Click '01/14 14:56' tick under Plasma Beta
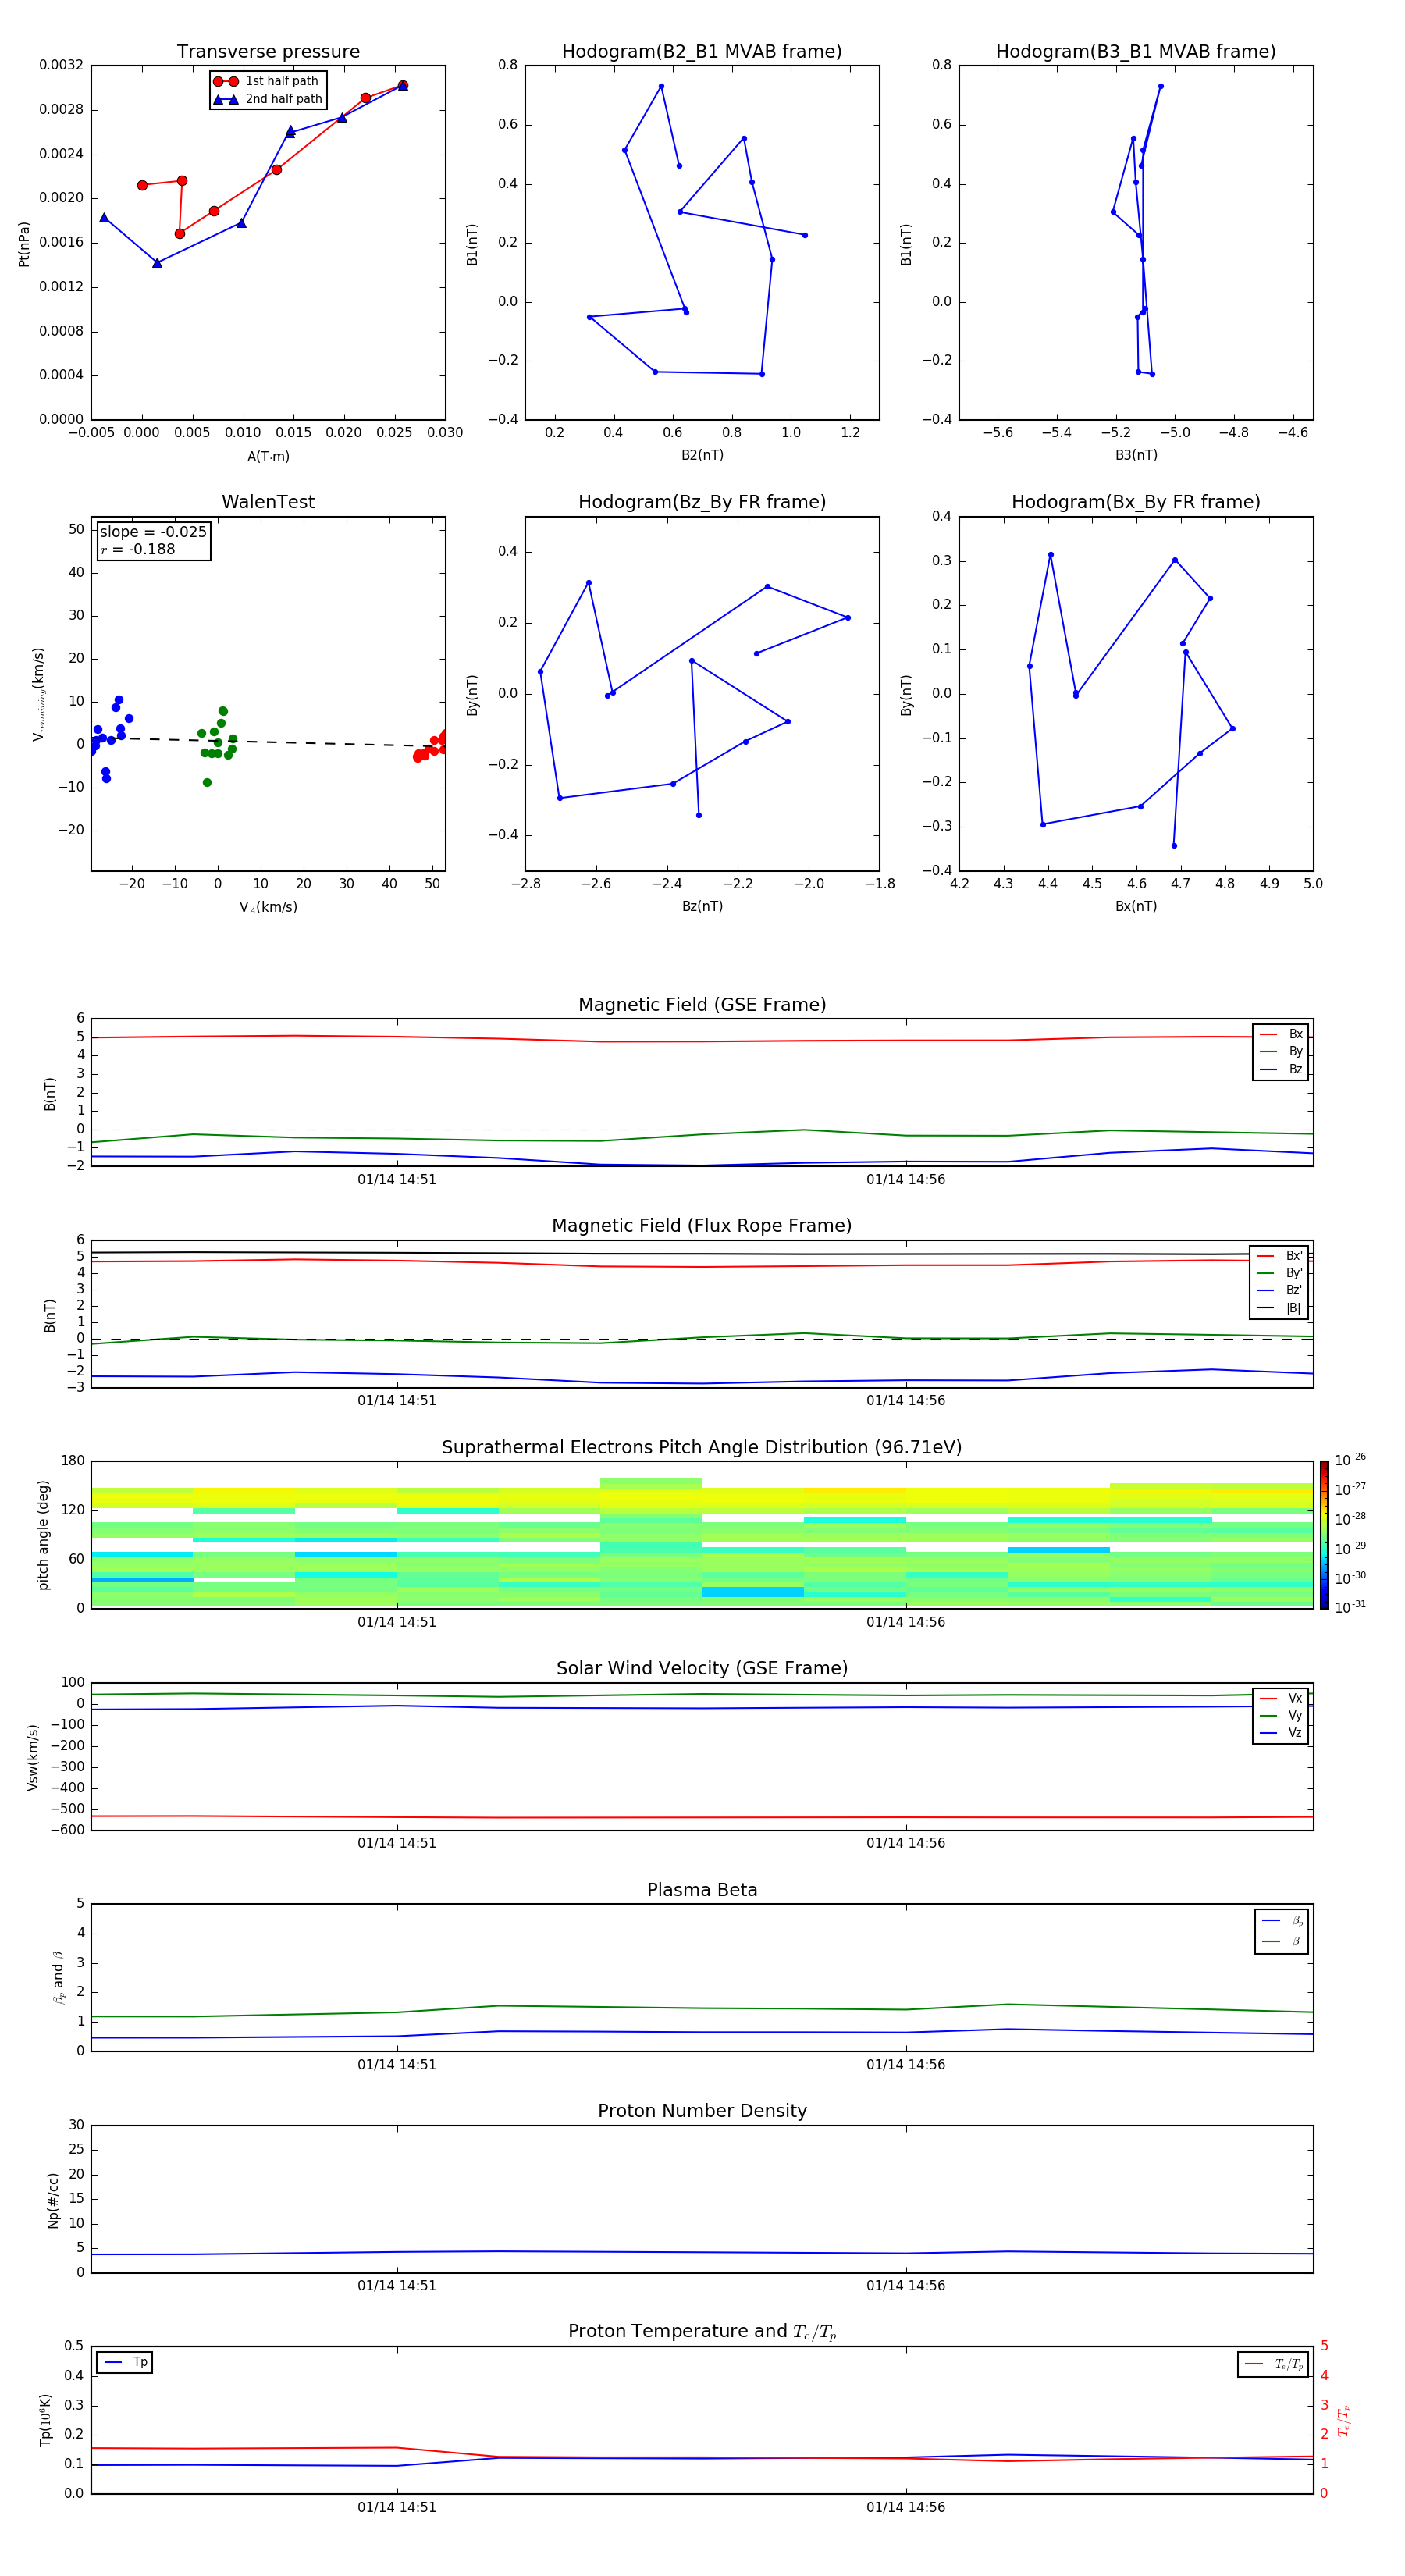 (x=905, y=2065)
